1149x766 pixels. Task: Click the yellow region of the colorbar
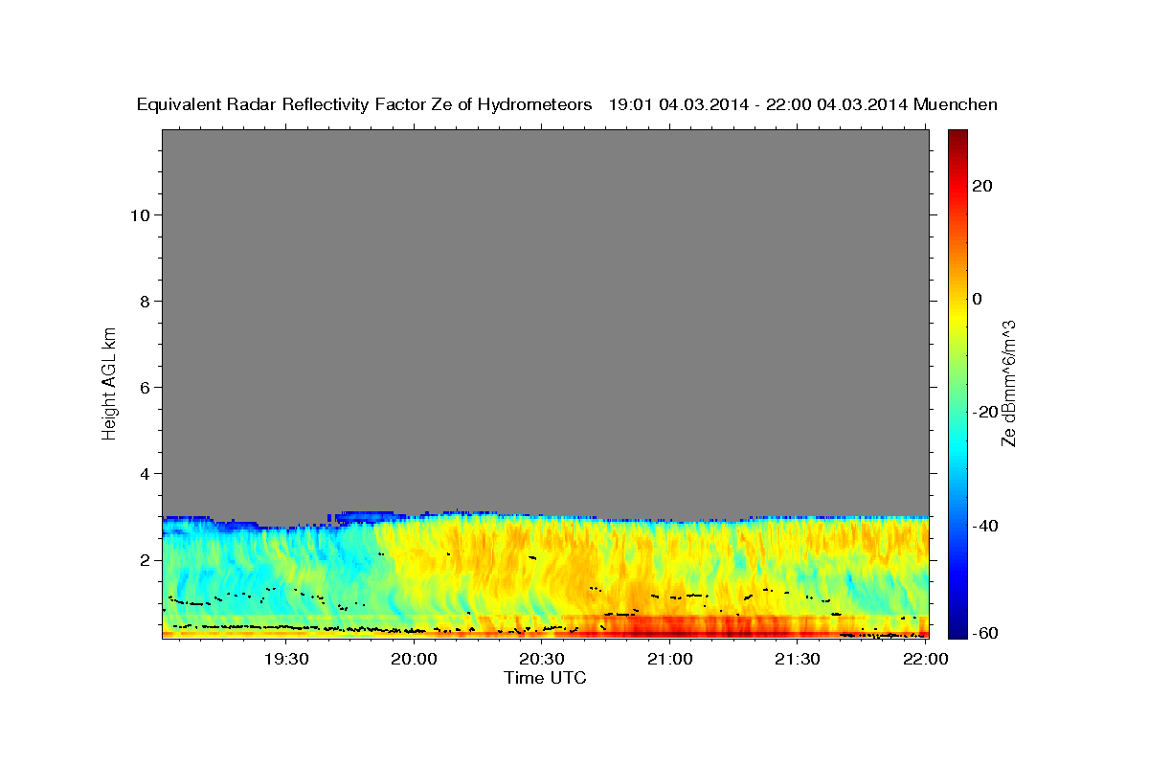(x=957, y=316)
